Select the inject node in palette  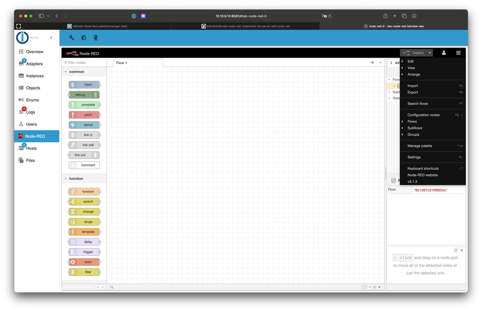pos(84,85)
